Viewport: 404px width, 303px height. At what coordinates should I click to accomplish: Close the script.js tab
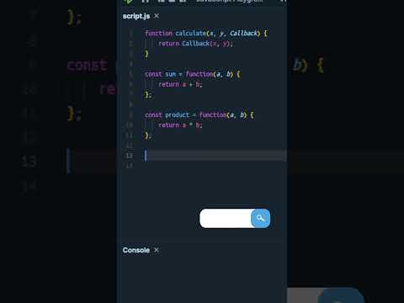coord(157,16)
